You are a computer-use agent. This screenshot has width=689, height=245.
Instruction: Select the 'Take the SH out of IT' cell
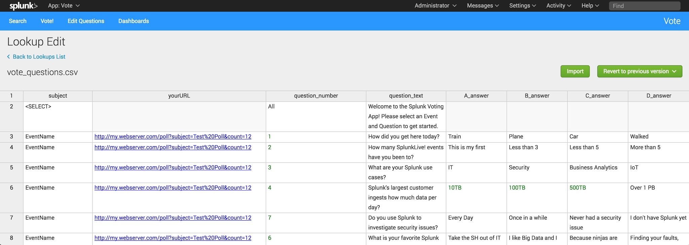point(476,239)
